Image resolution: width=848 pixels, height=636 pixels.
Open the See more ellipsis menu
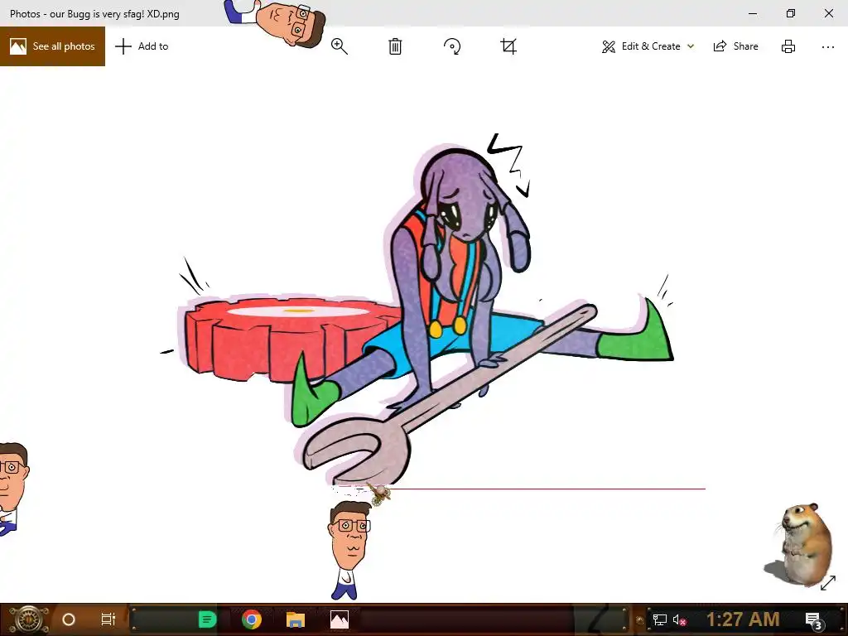point(828,47)
